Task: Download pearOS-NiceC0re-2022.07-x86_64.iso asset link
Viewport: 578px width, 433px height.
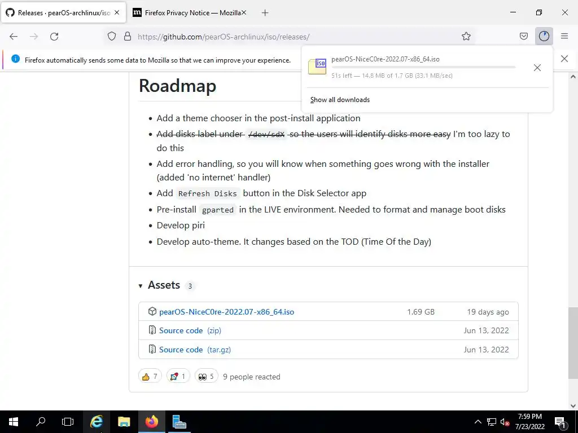Action: coord(226,311)
